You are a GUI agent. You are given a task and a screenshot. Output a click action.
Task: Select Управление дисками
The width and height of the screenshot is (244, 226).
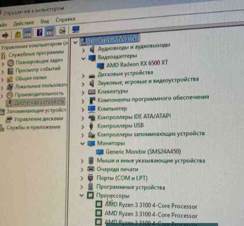tap(38, 119)
